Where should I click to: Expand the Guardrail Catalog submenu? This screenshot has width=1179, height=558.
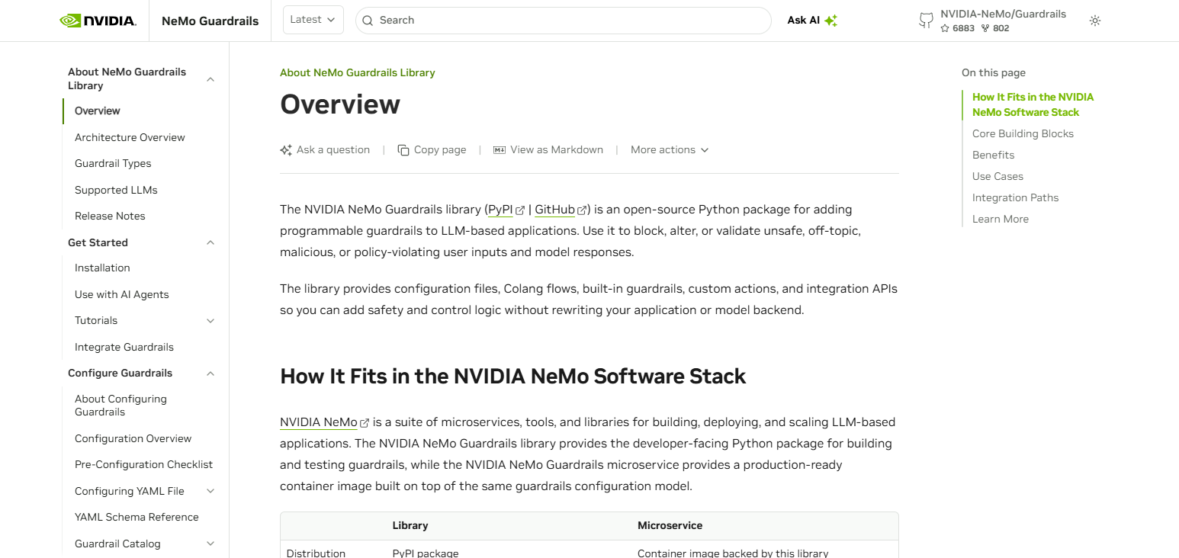[210, 544]
